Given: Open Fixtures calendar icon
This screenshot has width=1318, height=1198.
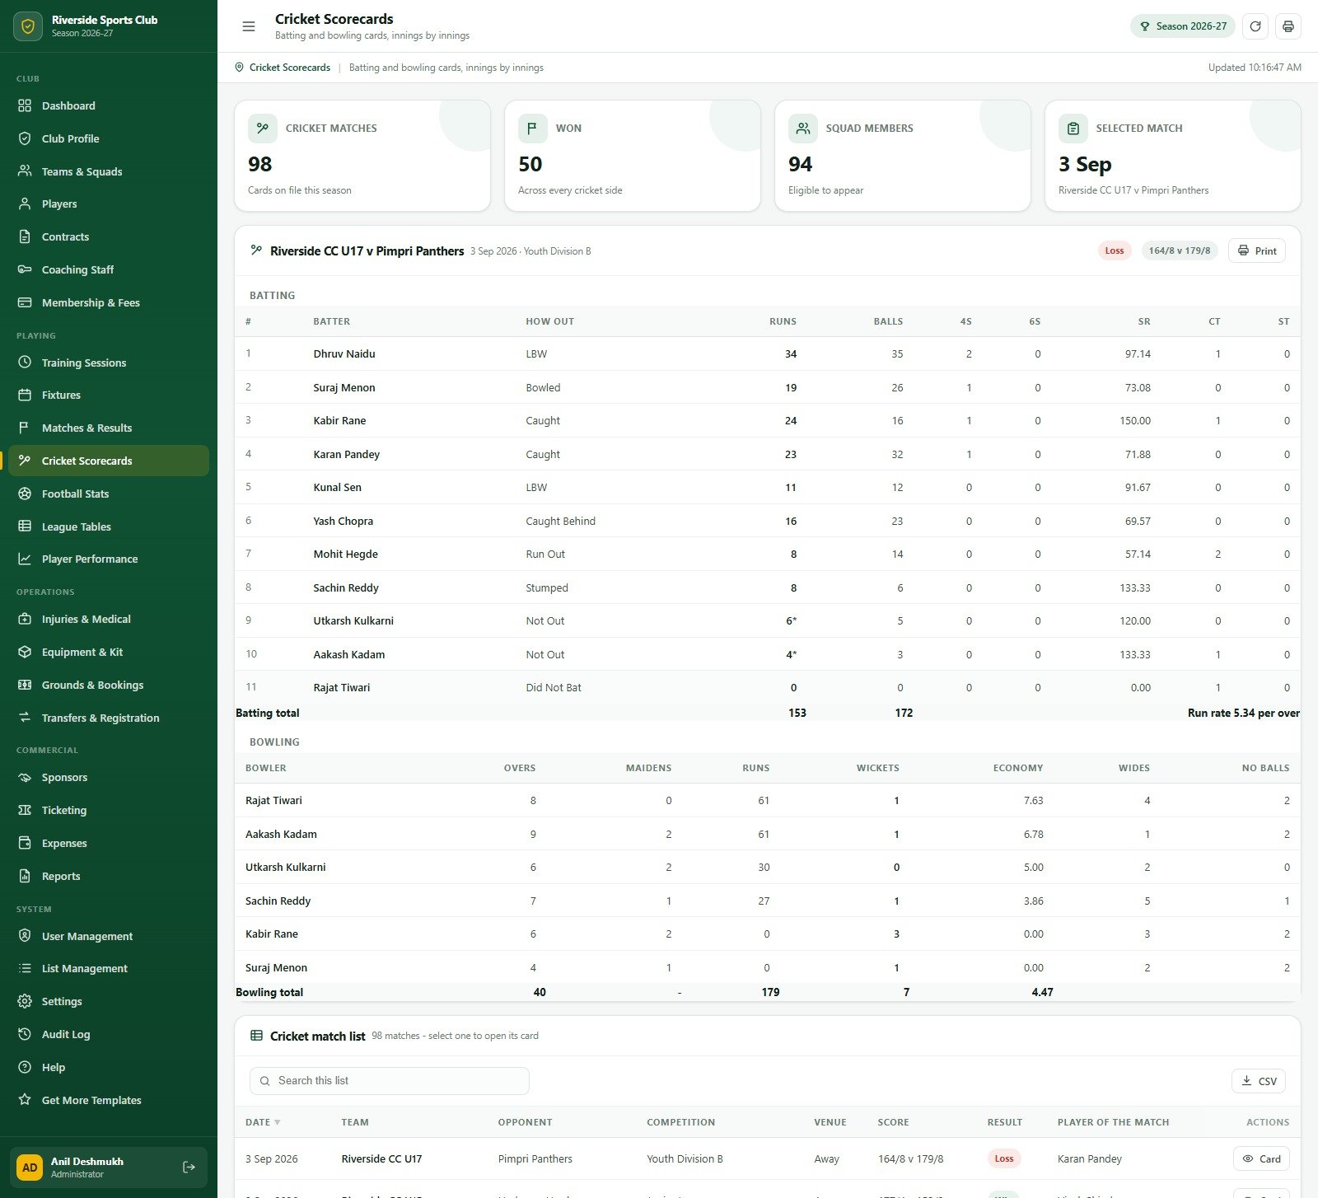Looking at the screenshot, I should click(x=25, y=395).
